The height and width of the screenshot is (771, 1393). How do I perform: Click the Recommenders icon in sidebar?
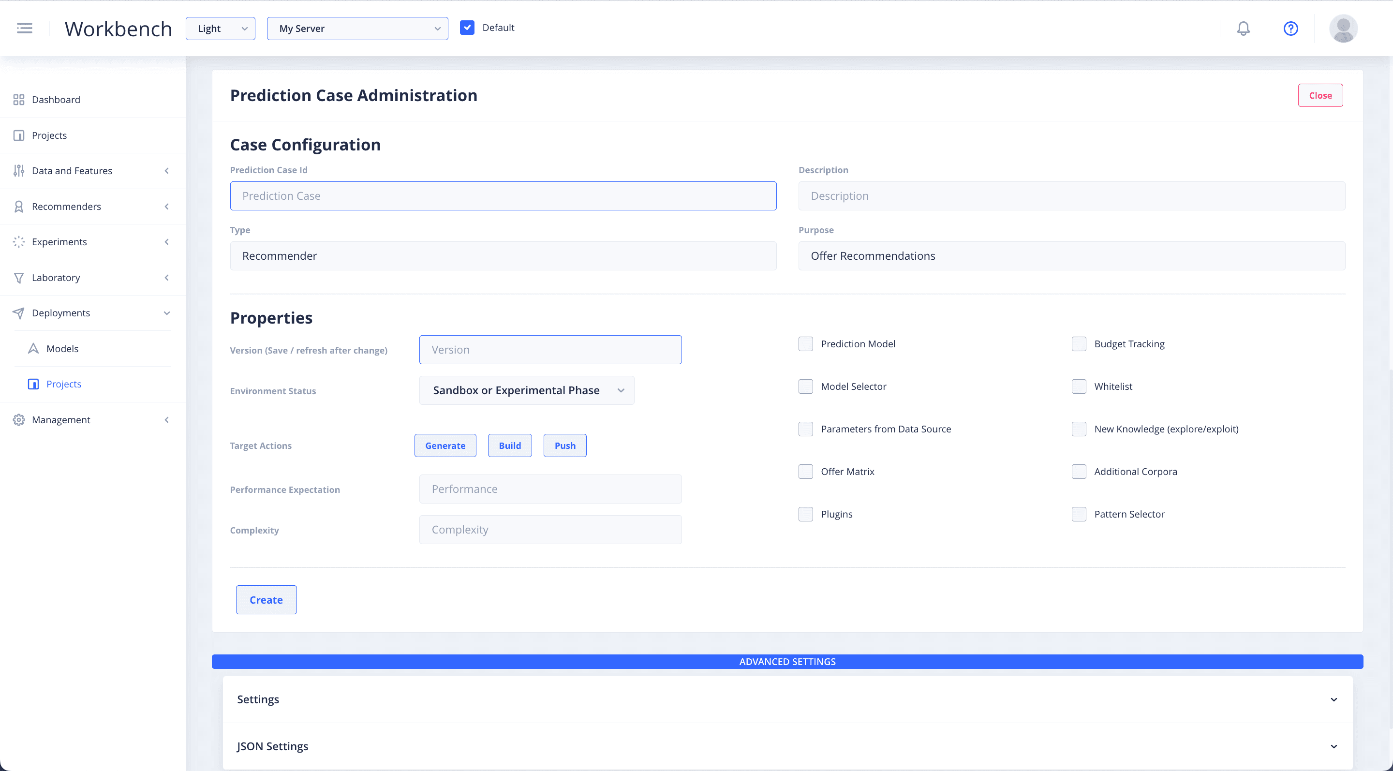(18, 206)
